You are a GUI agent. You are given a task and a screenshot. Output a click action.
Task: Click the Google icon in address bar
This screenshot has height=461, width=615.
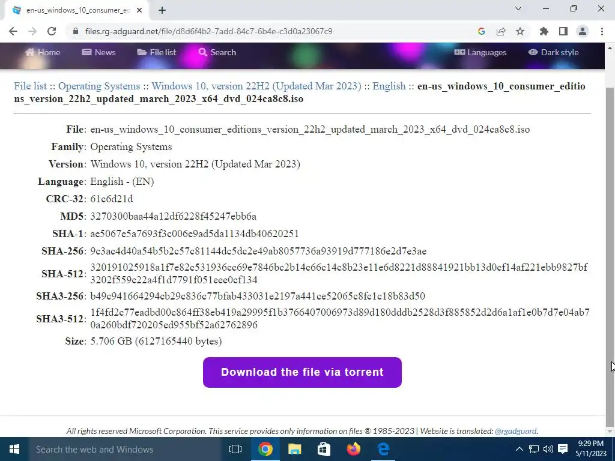[x=482, y=31]
